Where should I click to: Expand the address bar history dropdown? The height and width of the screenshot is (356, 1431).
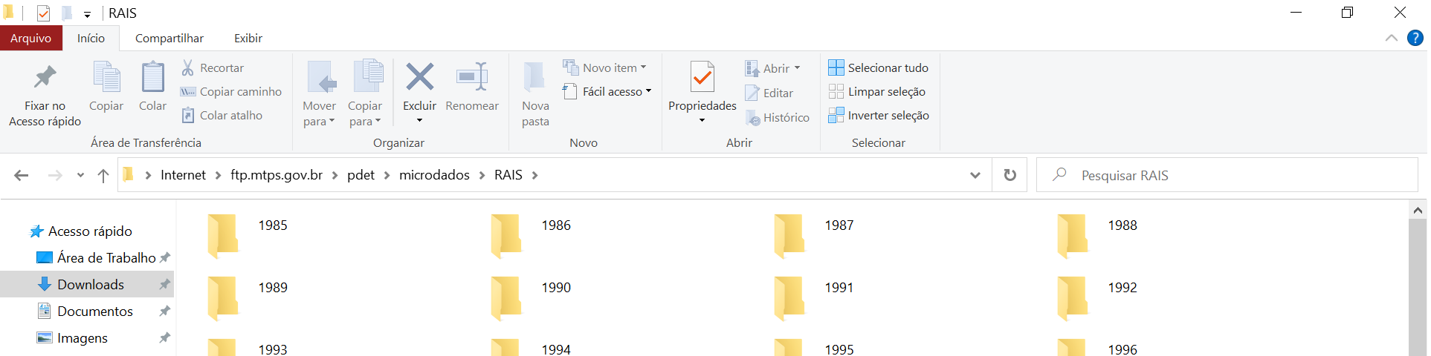tap(975, 175)
